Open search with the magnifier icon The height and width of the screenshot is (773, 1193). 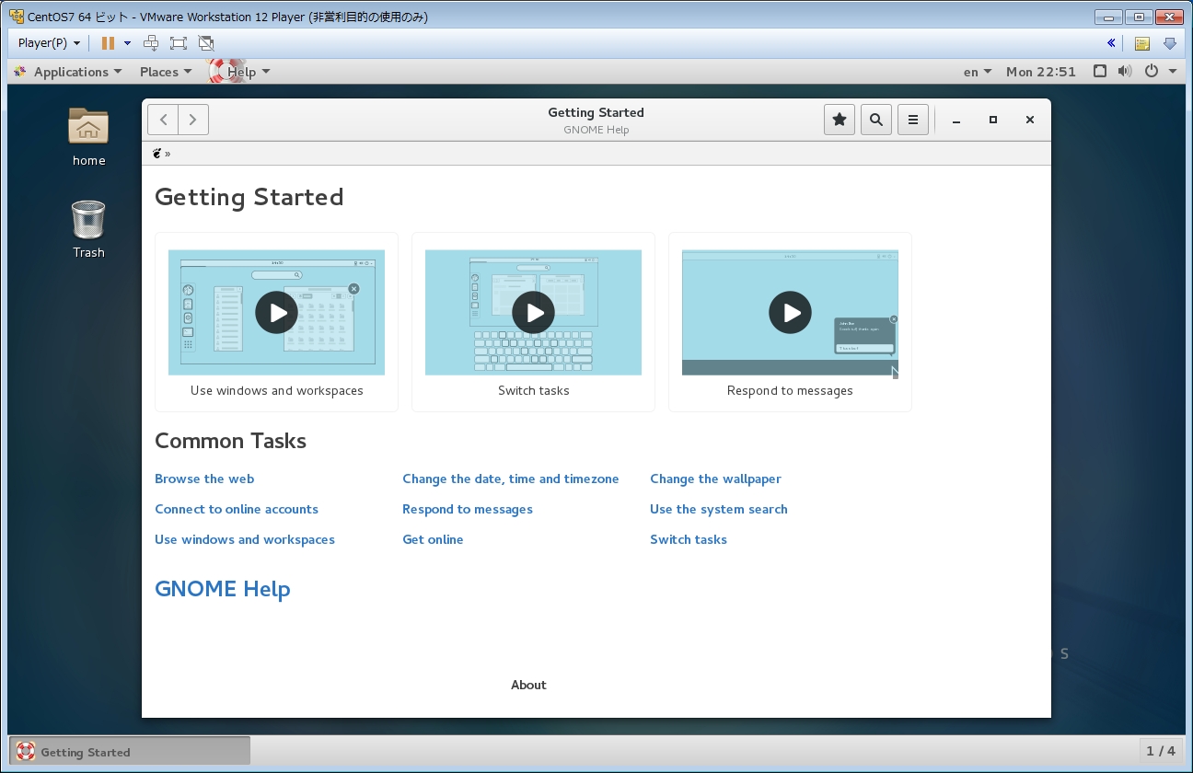coord(876,120)
